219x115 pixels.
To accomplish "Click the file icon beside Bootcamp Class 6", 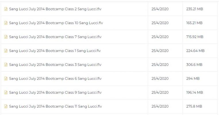I will (x=6, y=79).
